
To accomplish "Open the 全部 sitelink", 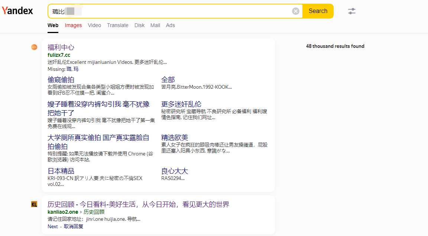I will pyautogui.click(x=168, y=79).
